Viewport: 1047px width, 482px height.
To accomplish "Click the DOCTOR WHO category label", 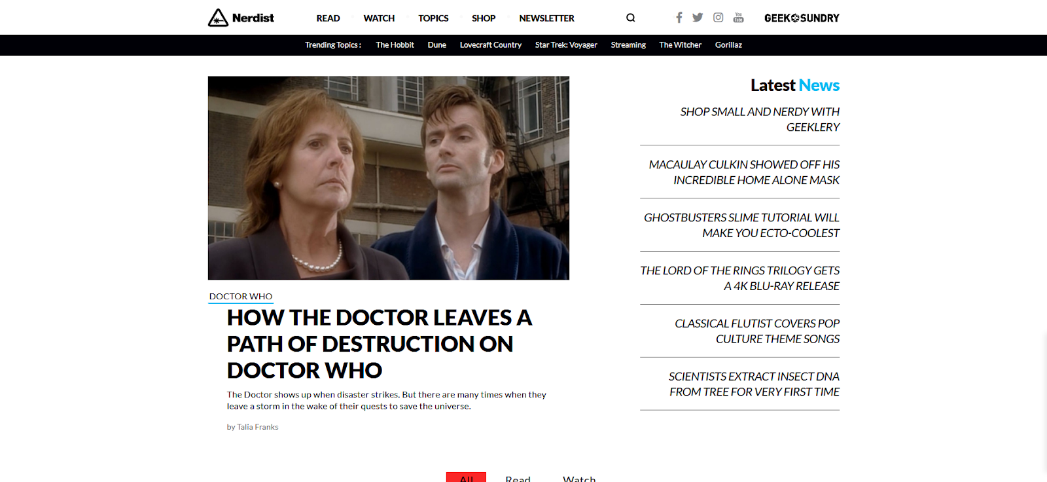I will coord(241,297).
